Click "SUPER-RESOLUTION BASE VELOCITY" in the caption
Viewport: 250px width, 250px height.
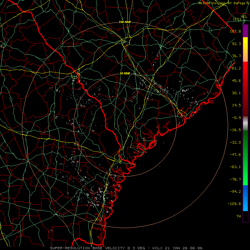click(87, 248)
